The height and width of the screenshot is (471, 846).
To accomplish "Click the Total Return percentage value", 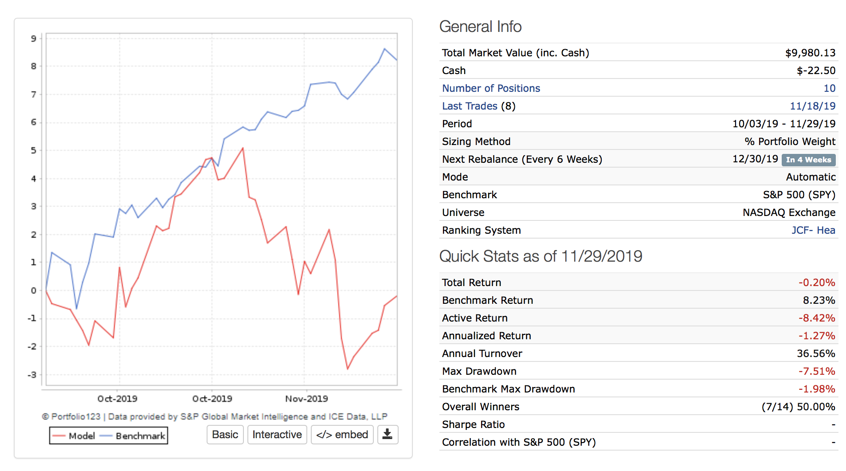I will (x=817, y=283).
